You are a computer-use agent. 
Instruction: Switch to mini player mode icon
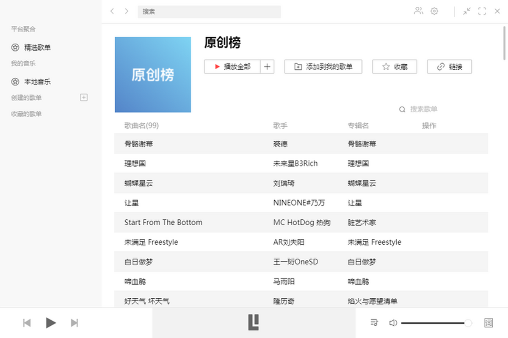(x=467, y=11)
